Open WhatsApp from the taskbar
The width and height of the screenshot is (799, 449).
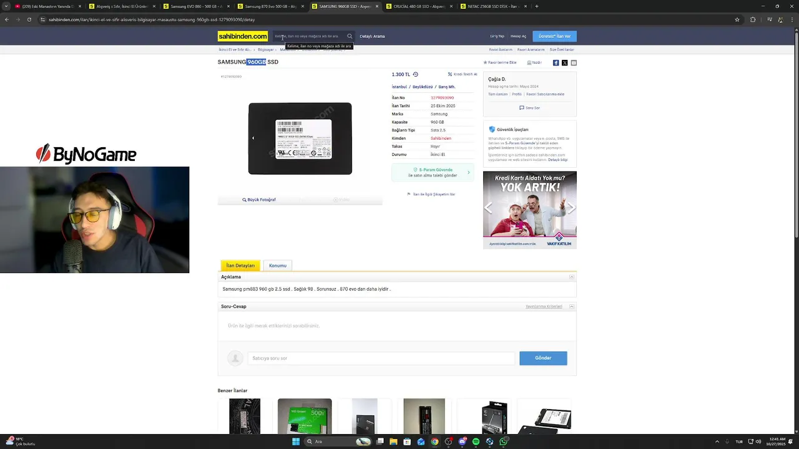tap(503, 442)
